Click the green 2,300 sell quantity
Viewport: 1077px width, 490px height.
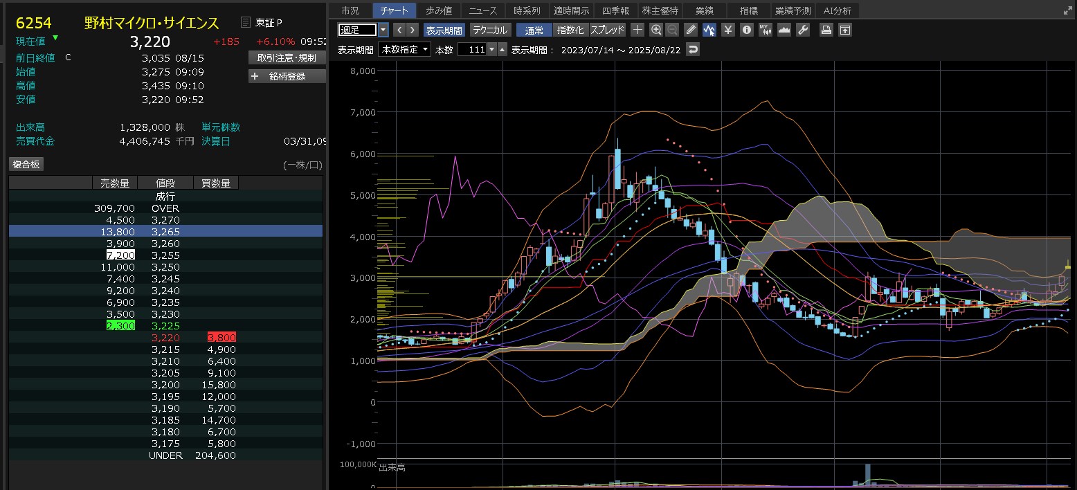pyautogui.click(x=120, y=325)
